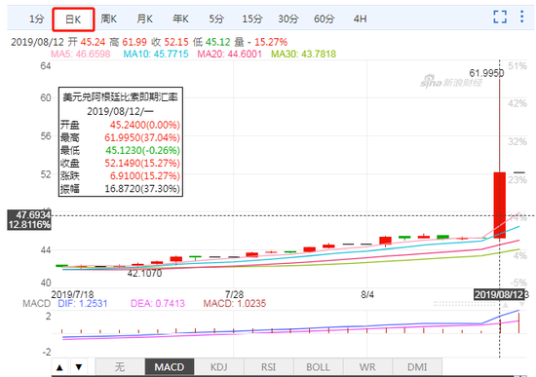The width and height of the screenshot is (536, 377).
Task: Click the 振幅 16.8720(37.30%) tooltip row
Action: coord(120,189)
